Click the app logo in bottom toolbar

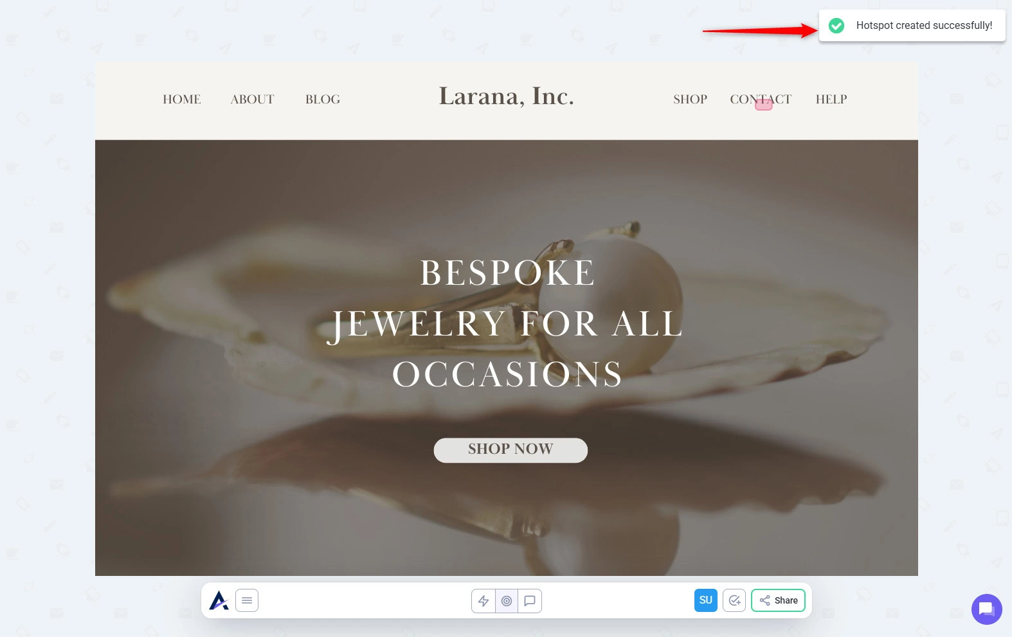click(x=219, y=600)
